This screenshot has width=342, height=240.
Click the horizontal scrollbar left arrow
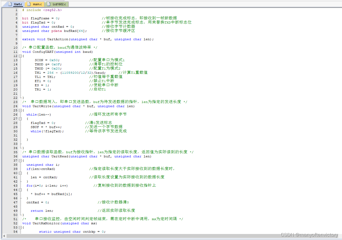(4, 236)
